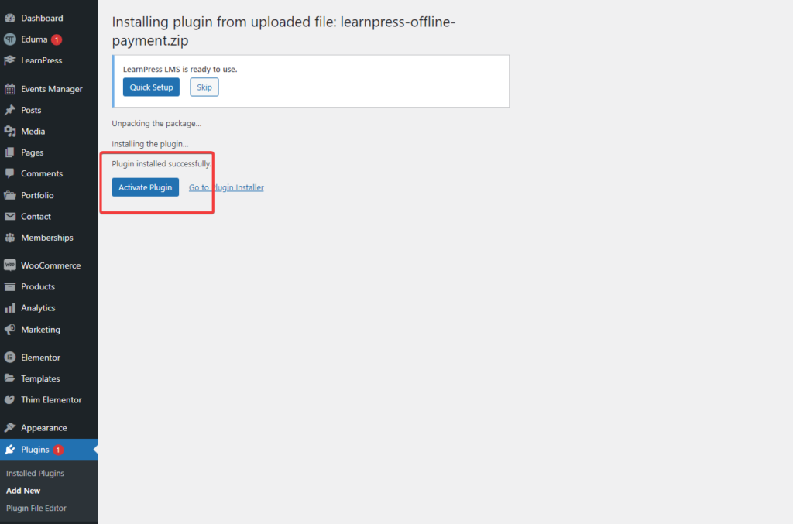View site Comments

coord(40,173)
